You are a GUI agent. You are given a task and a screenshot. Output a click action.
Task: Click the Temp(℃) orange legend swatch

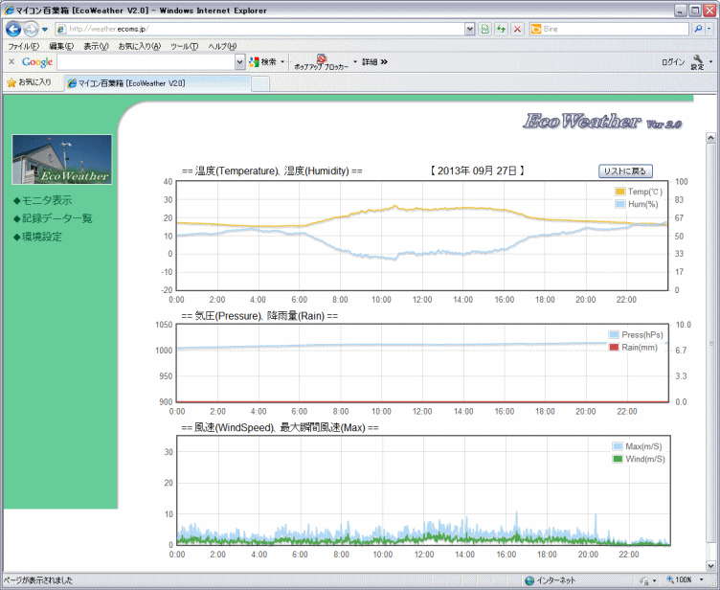tap(619, 193)
